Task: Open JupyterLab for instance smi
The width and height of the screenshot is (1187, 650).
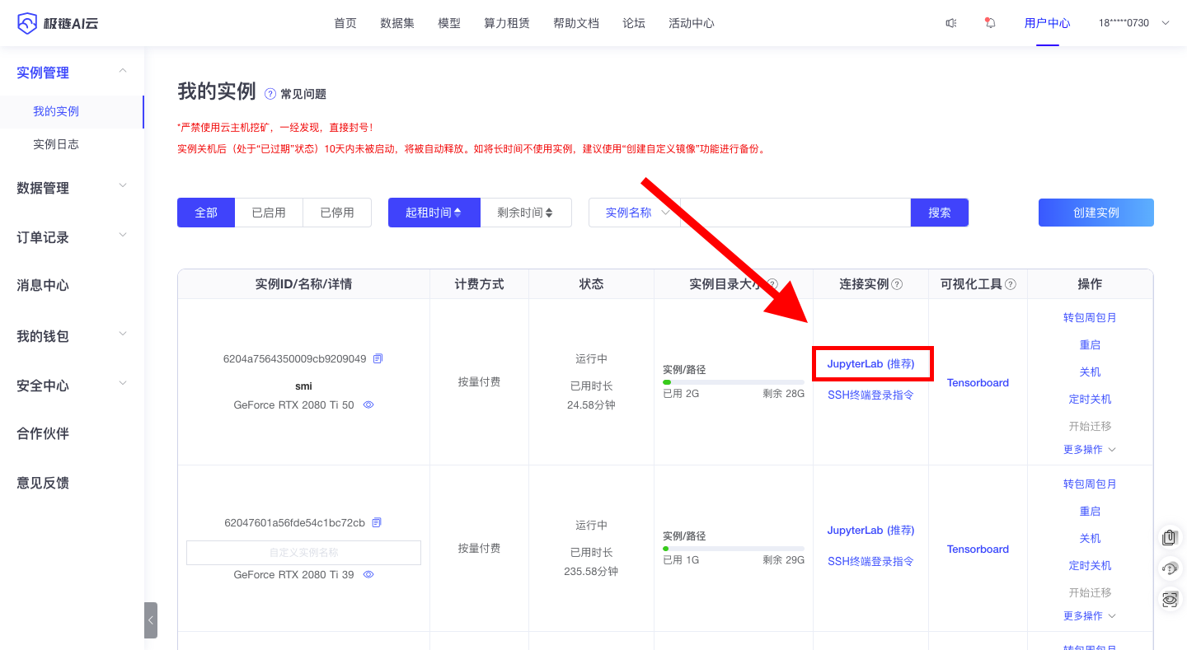Action: pyautogui.click(x=872, y=363)
